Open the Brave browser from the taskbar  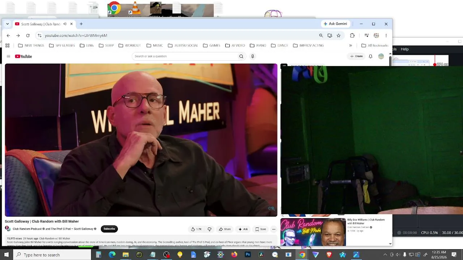tap(329, 255)
